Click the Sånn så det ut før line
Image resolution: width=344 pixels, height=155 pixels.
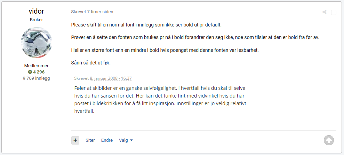pos(91,63)
